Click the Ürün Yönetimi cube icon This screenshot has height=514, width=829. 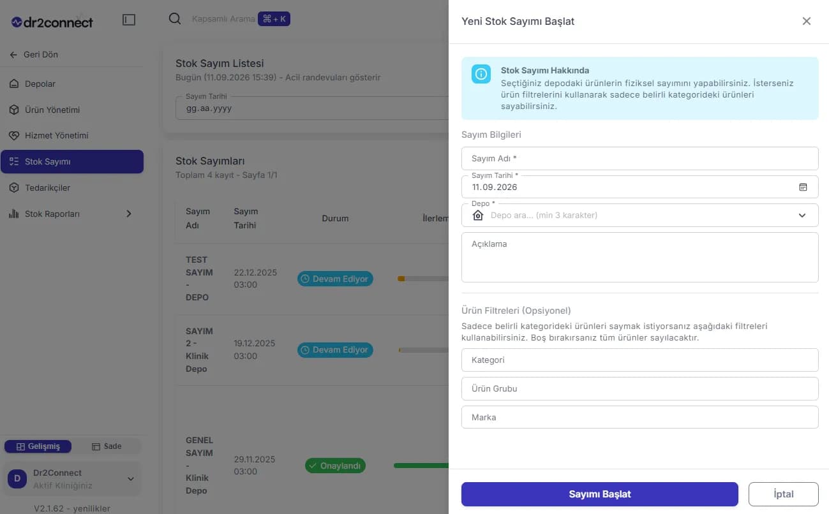pos(14,110)
